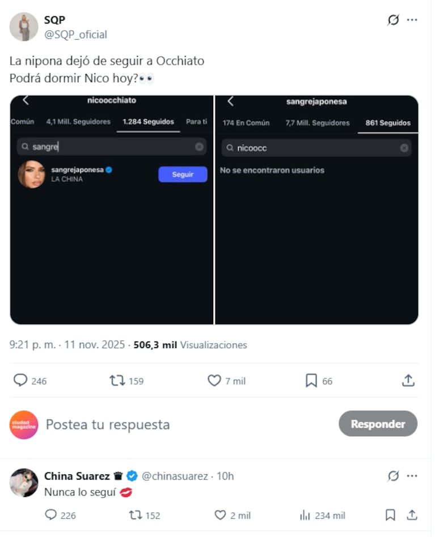435x537 pixels.
Task: Repost the SQP tweet
Action: click(117, 381)
